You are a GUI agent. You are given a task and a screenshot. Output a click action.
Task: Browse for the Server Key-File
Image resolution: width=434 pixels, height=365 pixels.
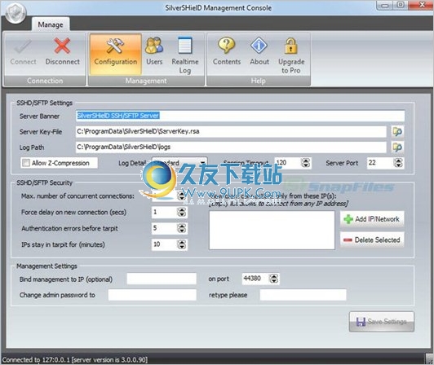[x=397, y=132]
